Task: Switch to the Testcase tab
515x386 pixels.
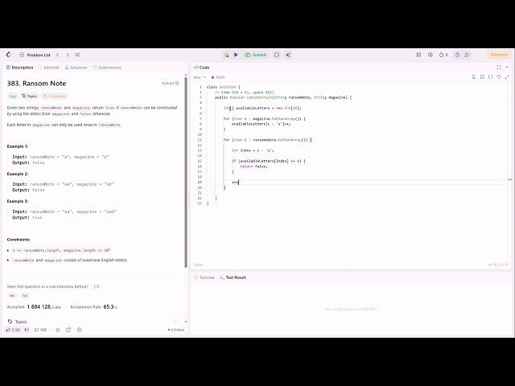Action: 204,277
